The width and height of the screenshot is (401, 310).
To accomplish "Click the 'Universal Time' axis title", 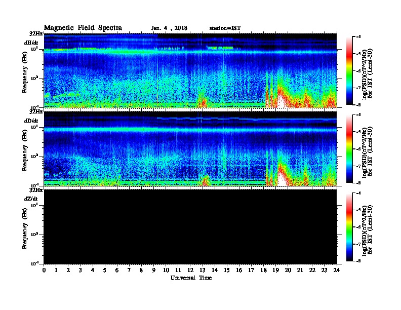I will click(191, 278).
